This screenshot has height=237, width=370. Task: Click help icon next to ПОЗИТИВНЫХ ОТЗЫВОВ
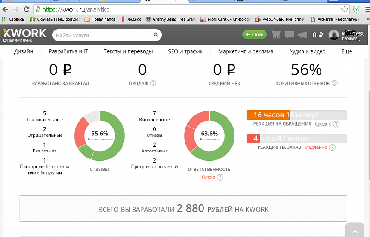click(x=334, y=83)
